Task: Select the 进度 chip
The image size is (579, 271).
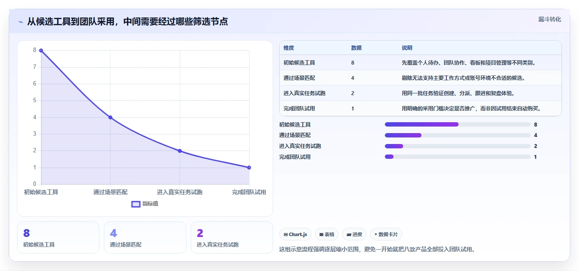Action: 354,234
